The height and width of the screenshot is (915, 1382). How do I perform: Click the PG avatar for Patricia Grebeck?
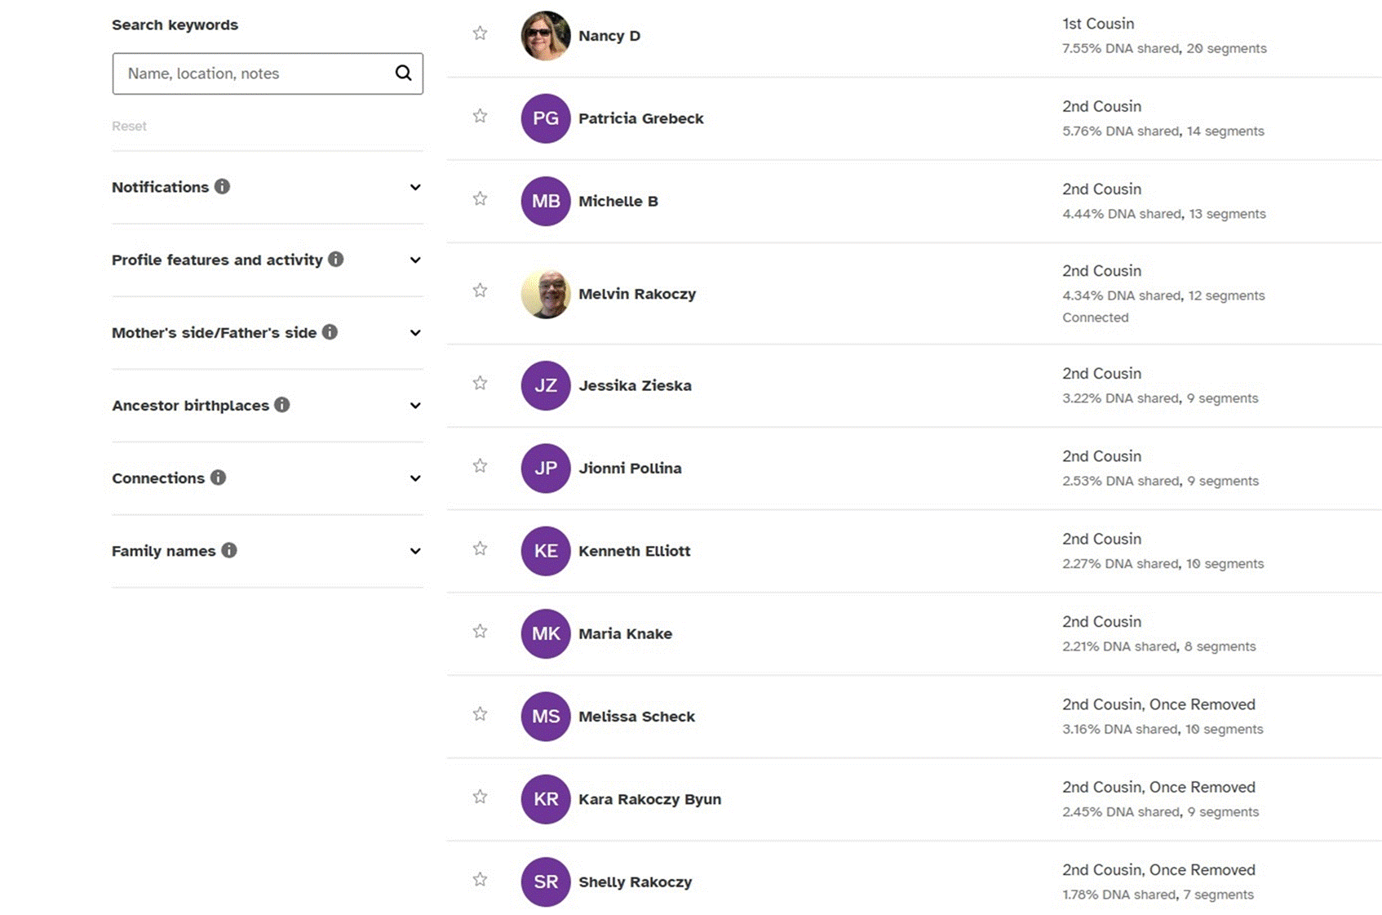click(x=546, y=118)
